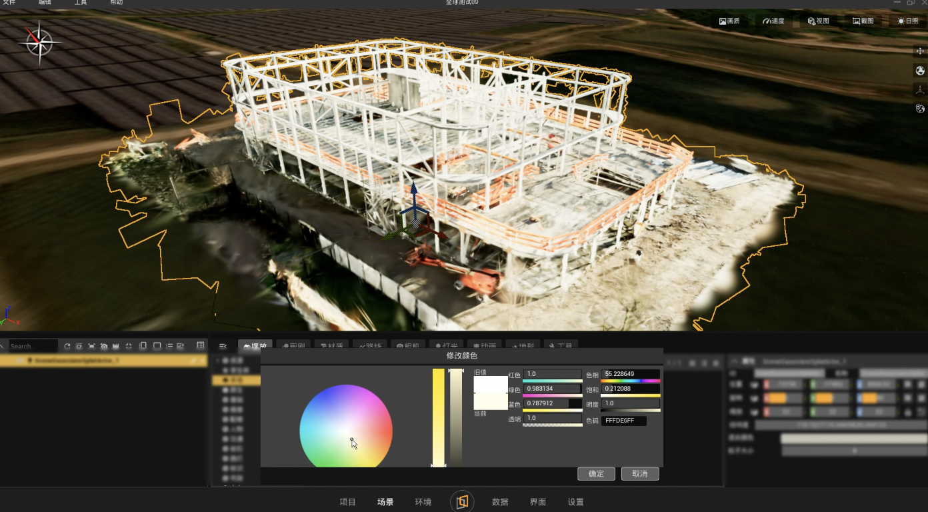Click the 色相 hue slider bar

click(631, 381)
